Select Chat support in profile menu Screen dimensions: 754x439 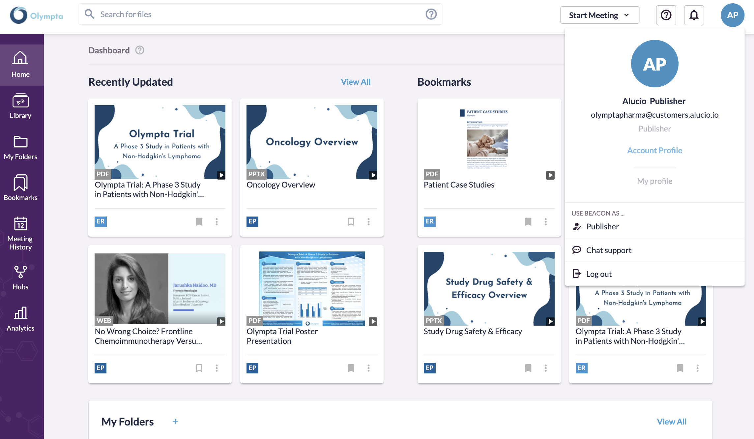click(x=608, y=250)
